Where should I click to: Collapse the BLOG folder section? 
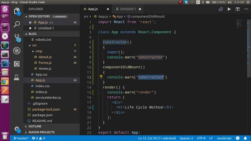tap(26, 34)
